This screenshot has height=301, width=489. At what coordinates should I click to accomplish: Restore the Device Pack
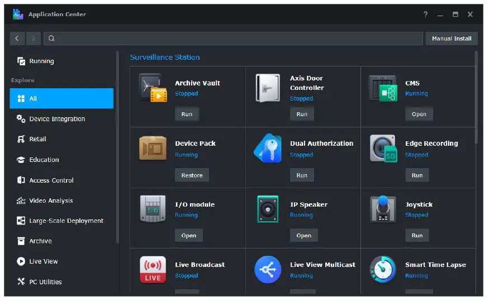pyautogui.click(x=192, y=175)
